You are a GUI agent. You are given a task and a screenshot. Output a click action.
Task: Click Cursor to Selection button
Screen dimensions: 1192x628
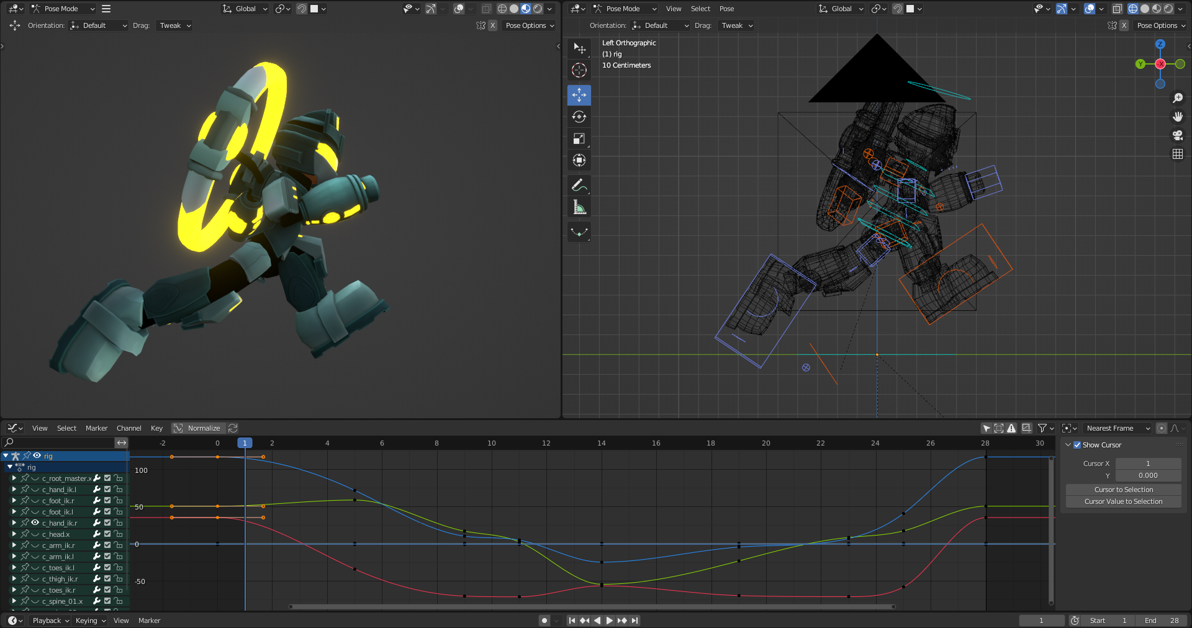coord(1123,490)
